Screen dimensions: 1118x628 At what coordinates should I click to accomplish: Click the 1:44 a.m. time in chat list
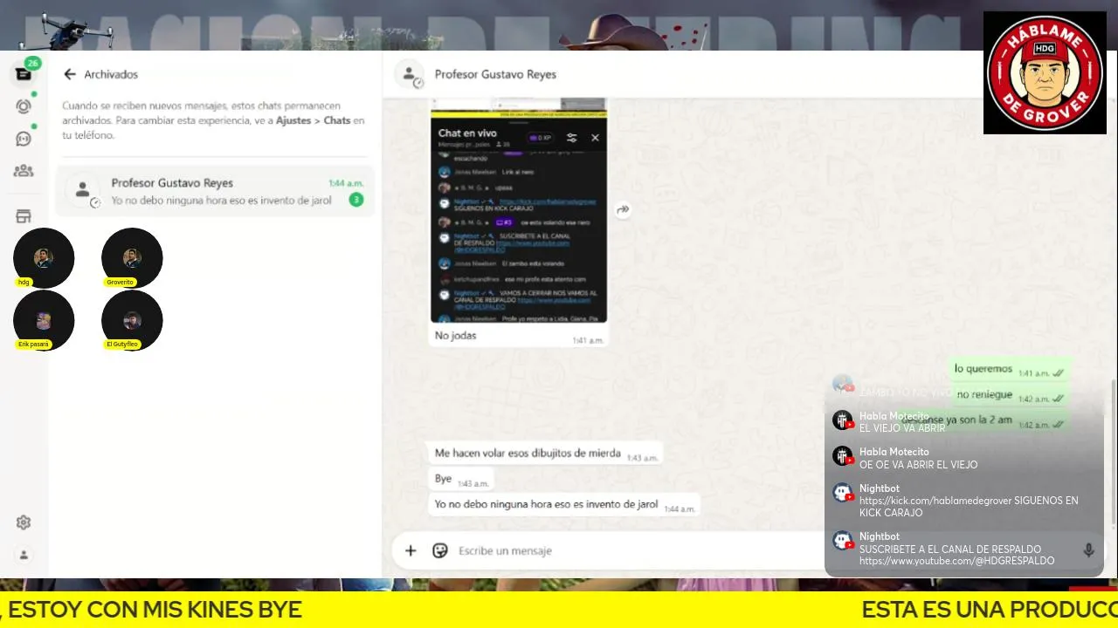[x=346, y=183]
